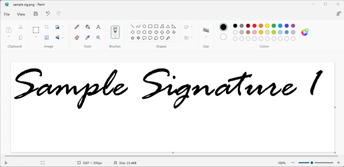Viewport: 344px width, 167px height.
Task: Select the Magnifier tool
Action: pyautogui.click(x=98, y=38)
